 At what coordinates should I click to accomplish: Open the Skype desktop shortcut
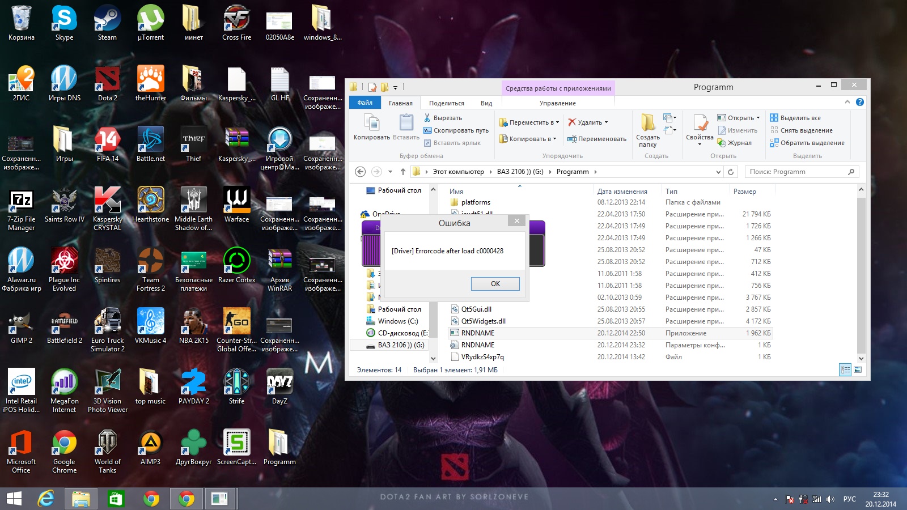click(x=64, y=23)
